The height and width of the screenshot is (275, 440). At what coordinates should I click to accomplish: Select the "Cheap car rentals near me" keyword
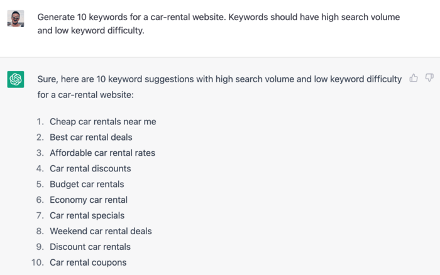pos(102,121)
